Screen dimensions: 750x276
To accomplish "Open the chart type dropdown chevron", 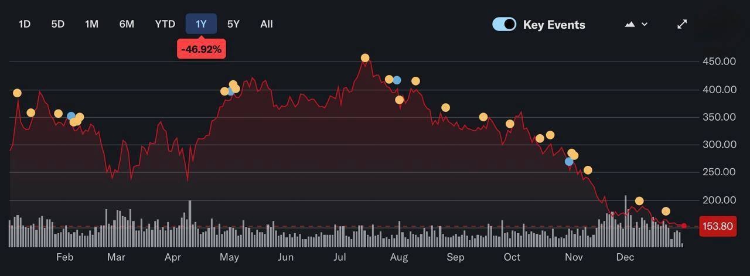I will [645, 24].
